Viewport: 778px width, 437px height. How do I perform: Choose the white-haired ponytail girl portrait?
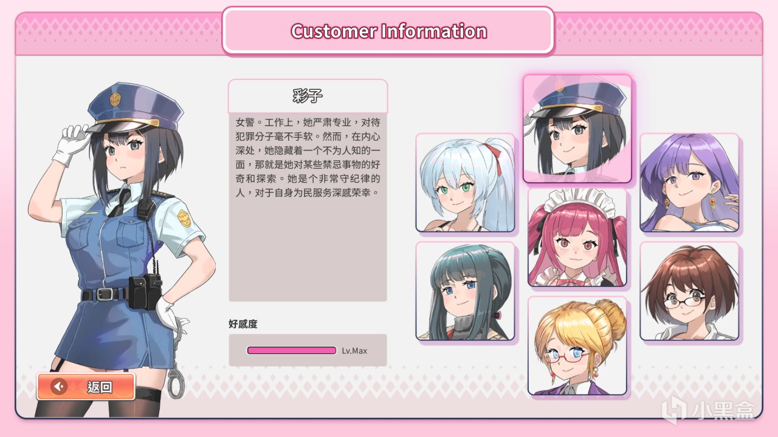pos(465,183)
